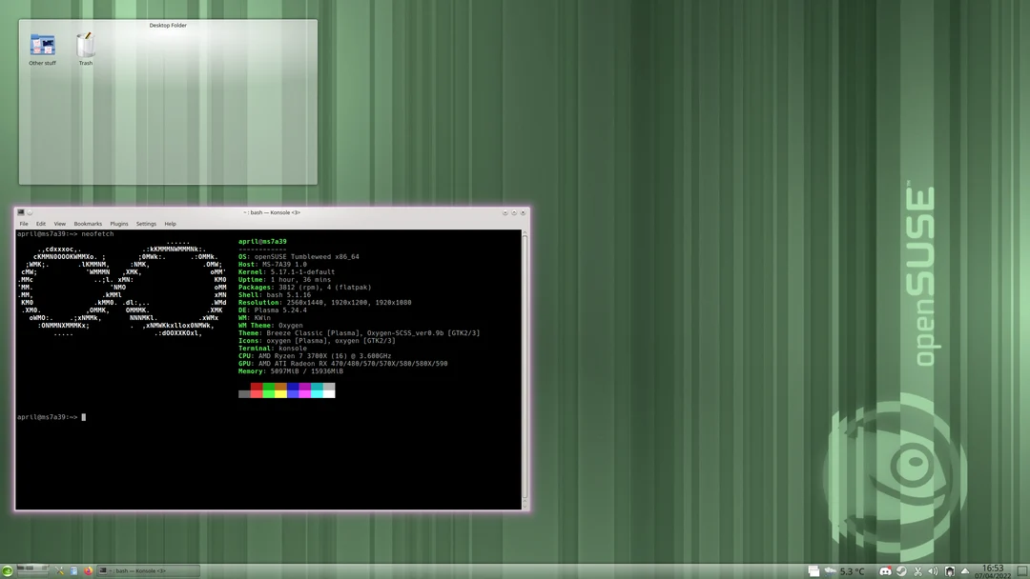Switch desktops using the taskbar pager
This screenshot has height=579, width=1030.
coord(31,570)
